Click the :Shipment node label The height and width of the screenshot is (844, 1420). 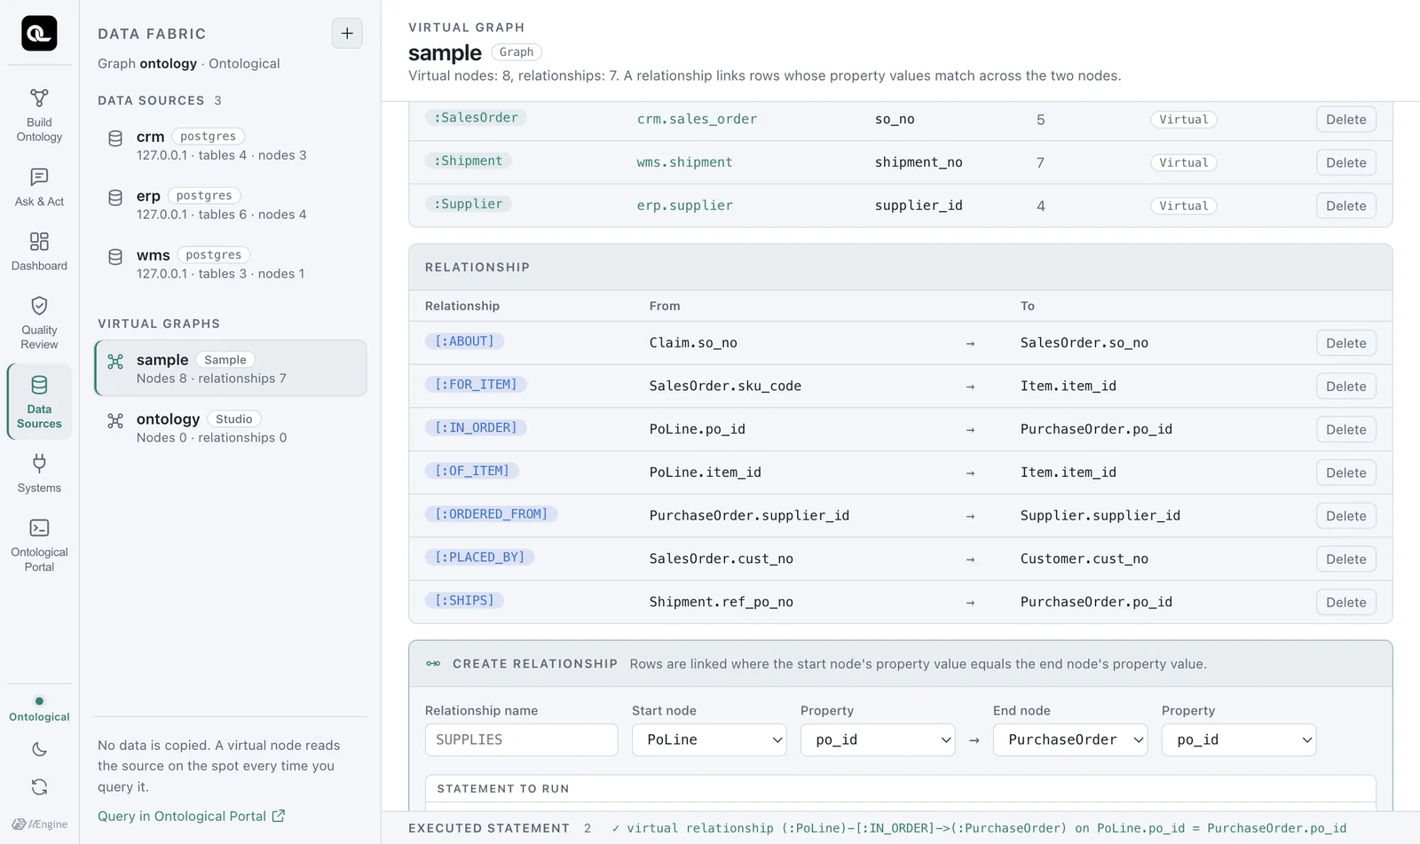(468, 160)
